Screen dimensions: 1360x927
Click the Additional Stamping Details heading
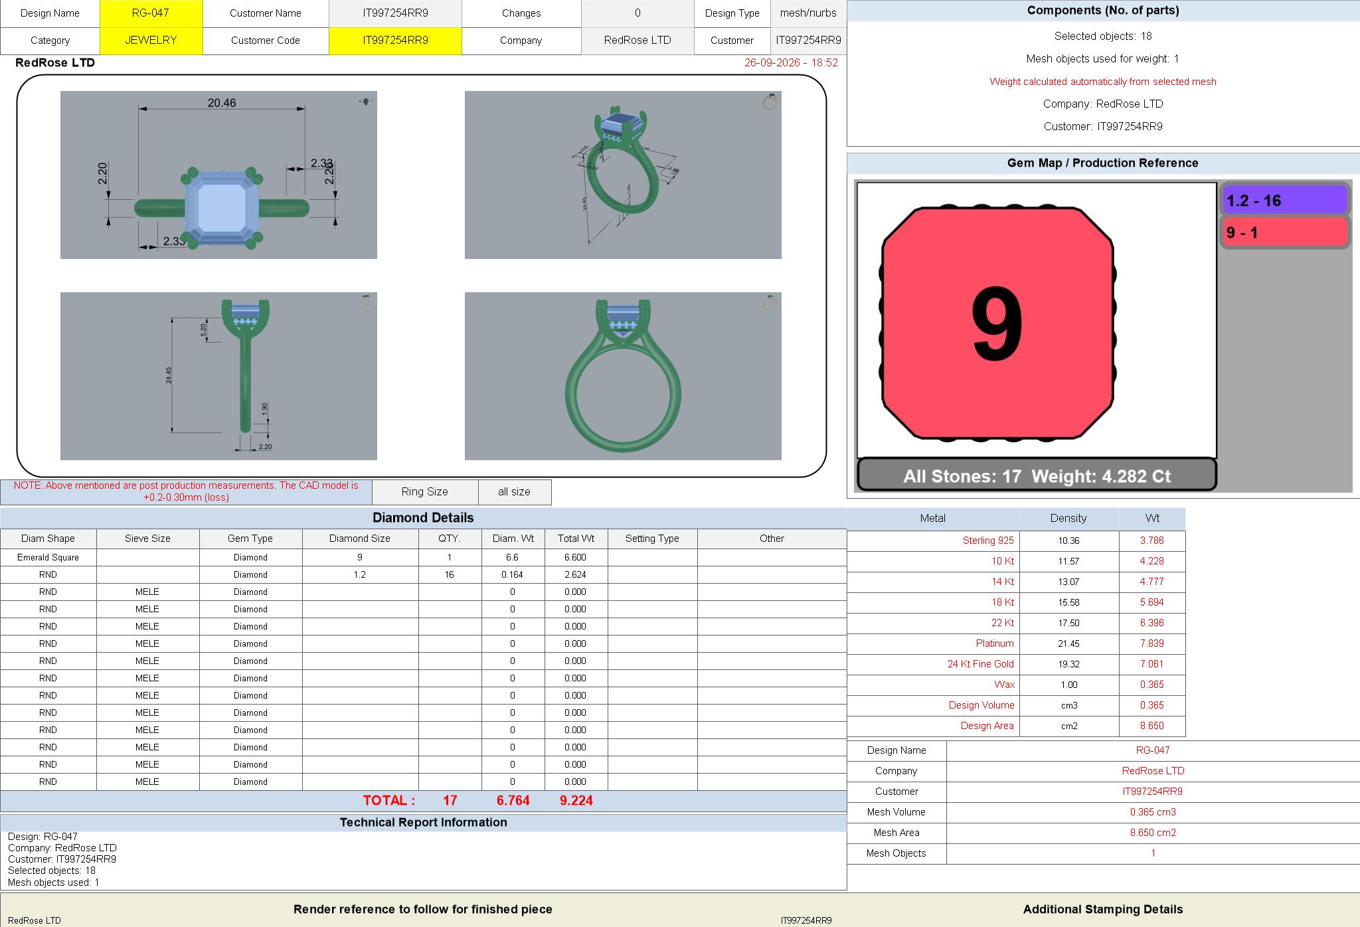click(1103, 910)
